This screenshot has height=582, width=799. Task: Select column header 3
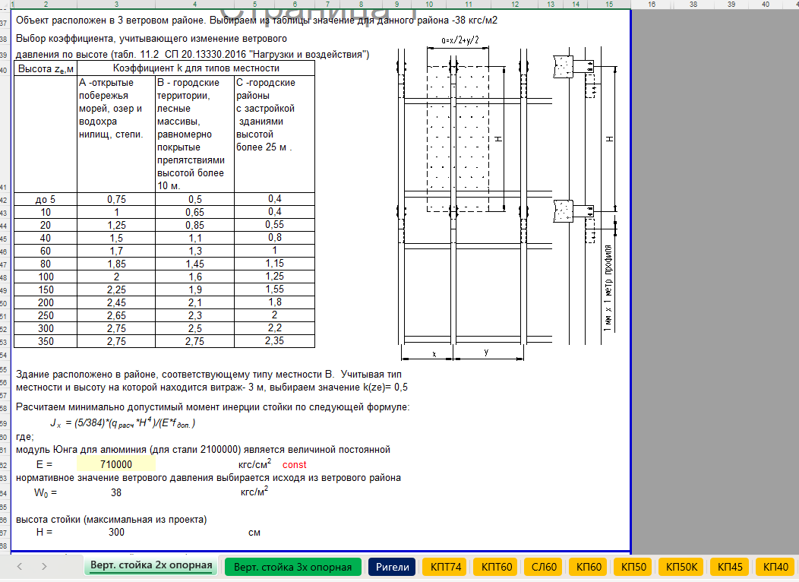(116, 4)
